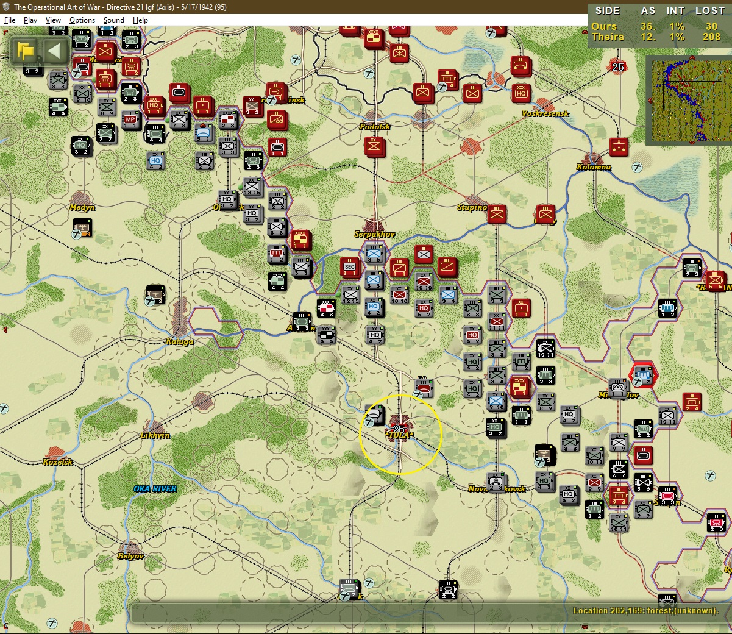This screenshot has height=634, width=732.
Task: Open the Play menu
Action: pyautogui.click(x=30, y=20)
